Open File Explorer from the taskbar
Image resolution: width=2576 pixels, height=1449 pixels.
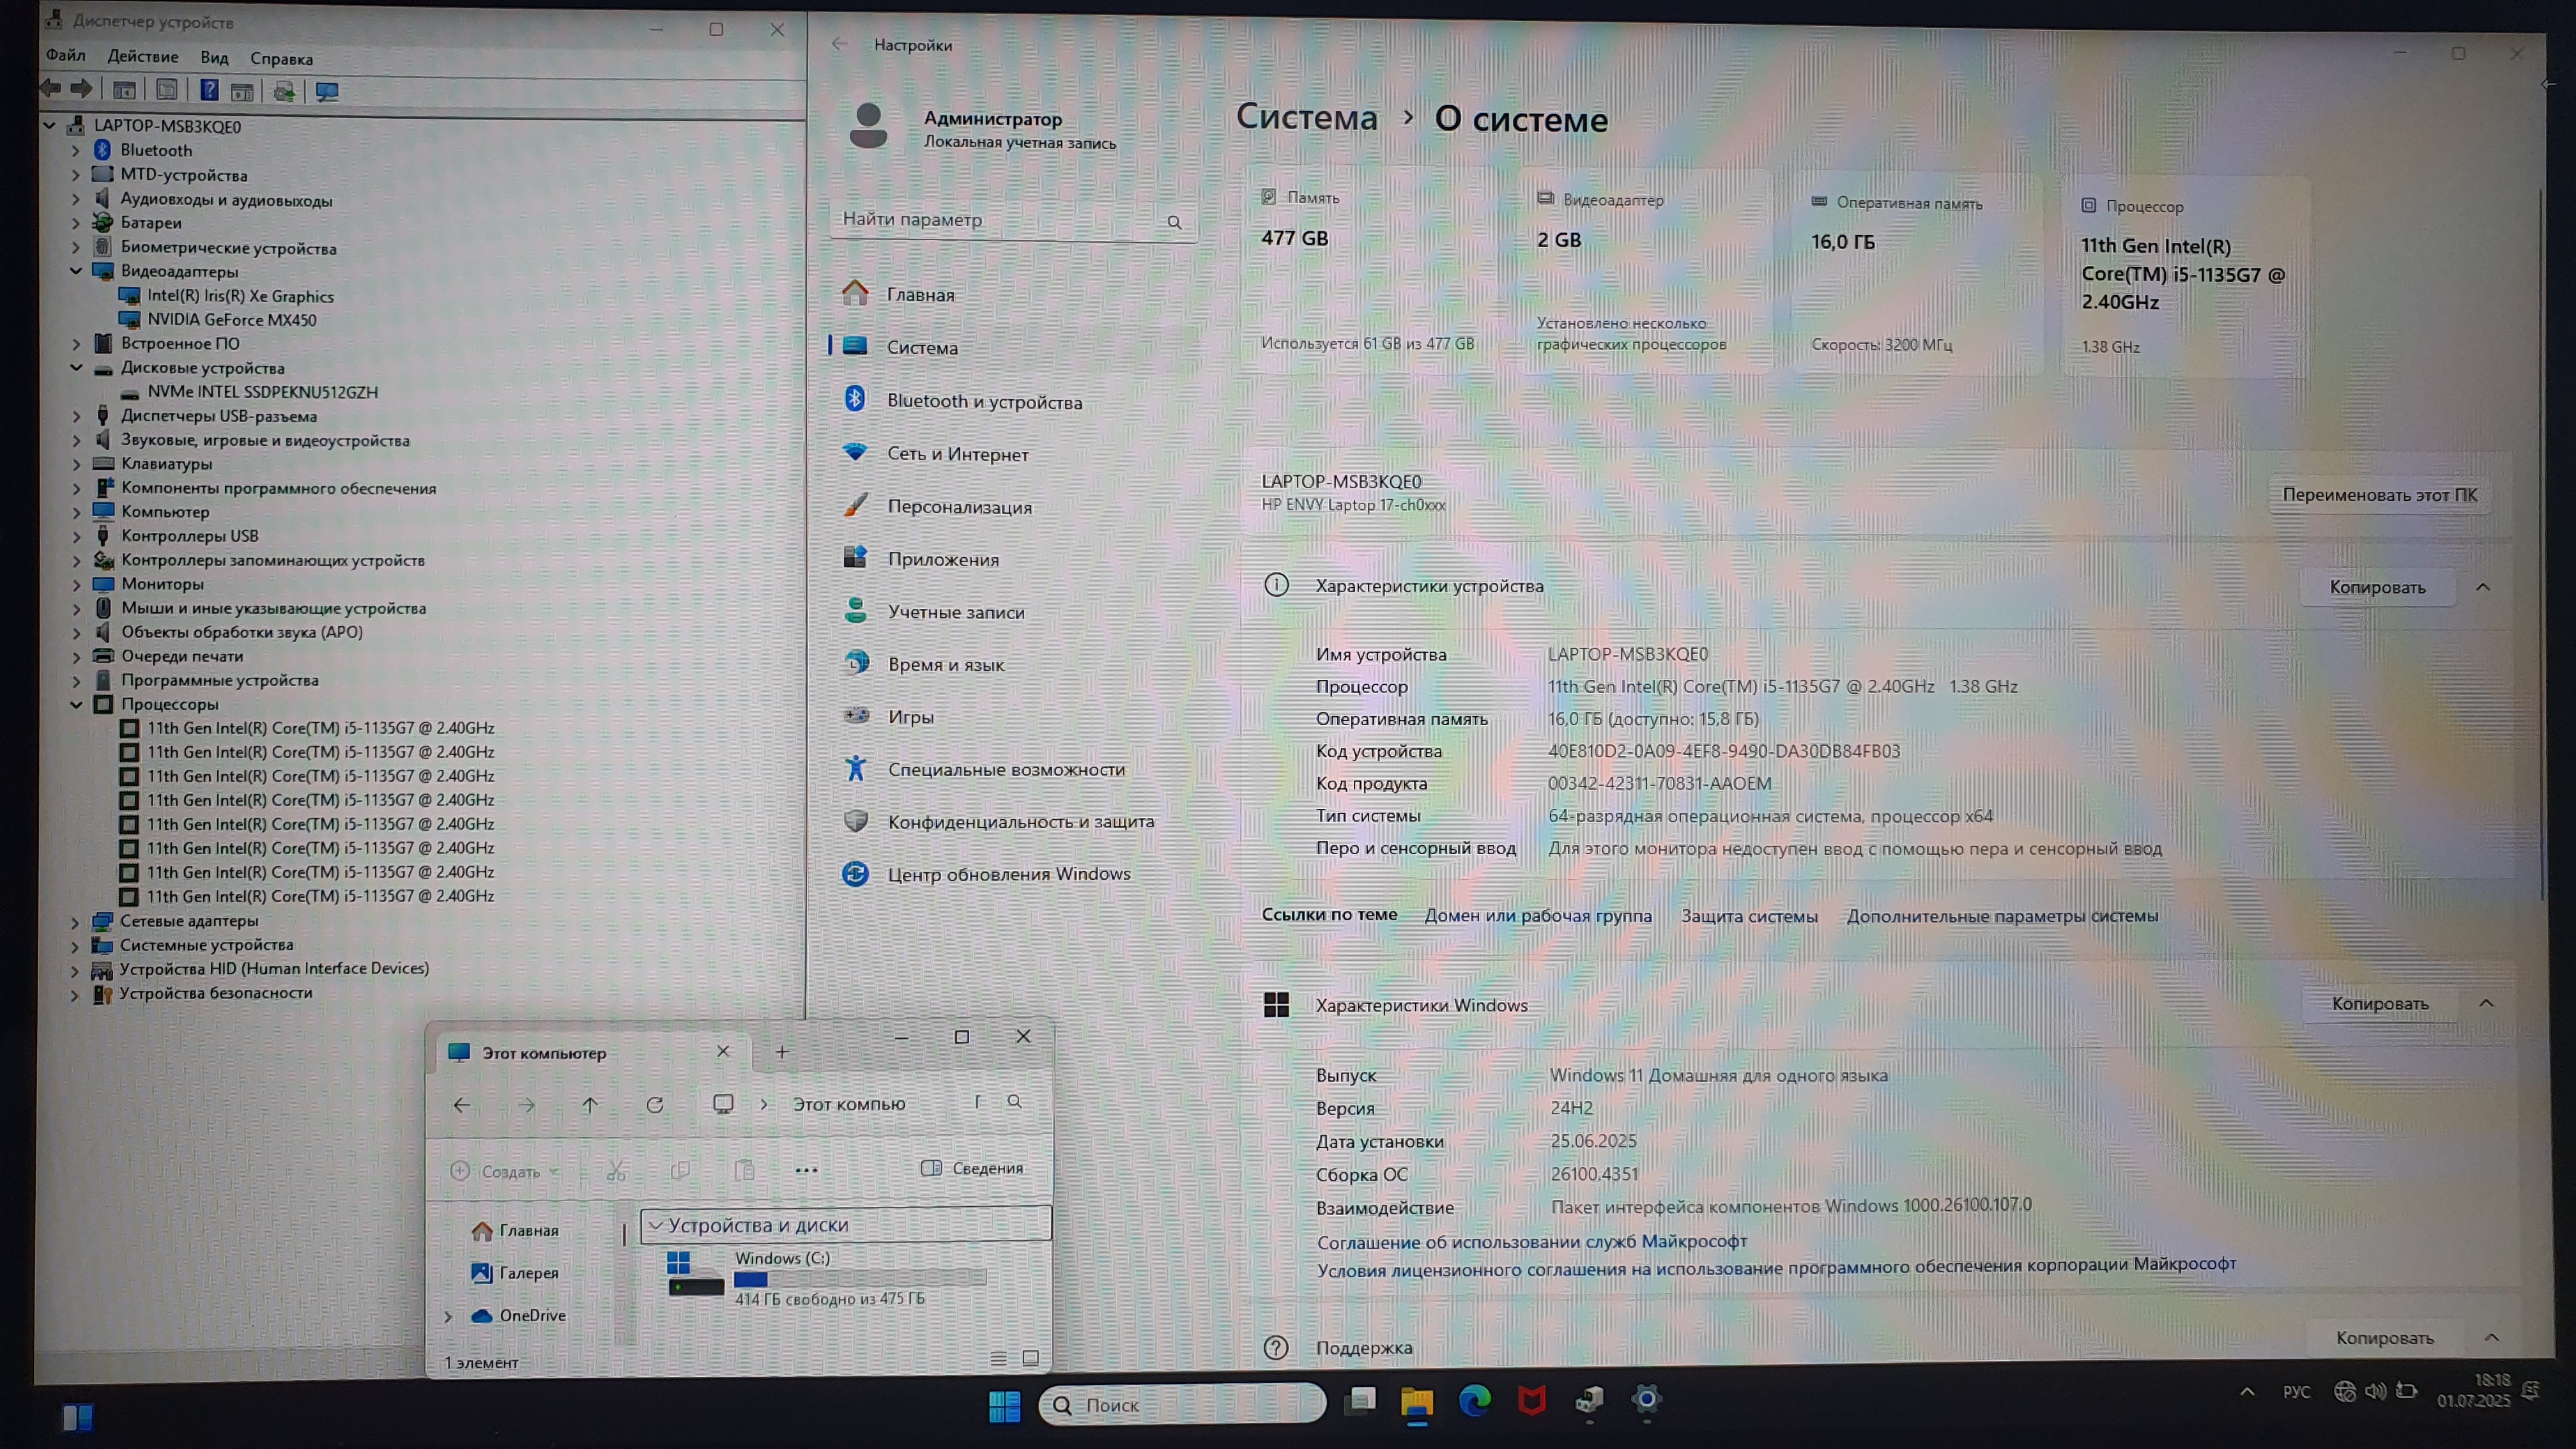tap(1416, 1402)
